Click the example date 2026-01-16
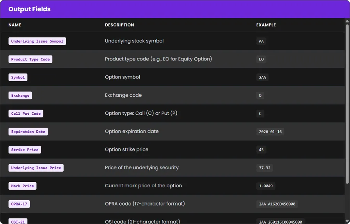The width and height of the screenshot is (350, 224). coord(270,132)
